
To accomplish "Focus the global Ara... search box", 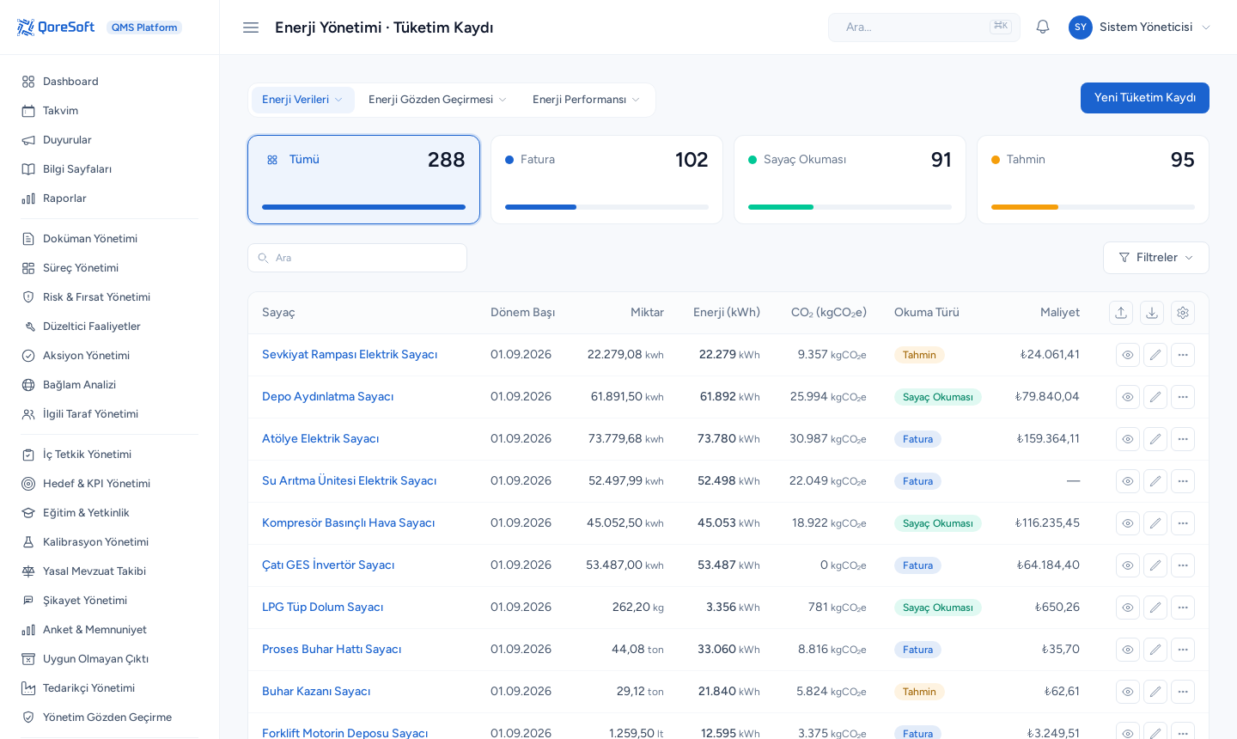I will (x=924, y=27).
